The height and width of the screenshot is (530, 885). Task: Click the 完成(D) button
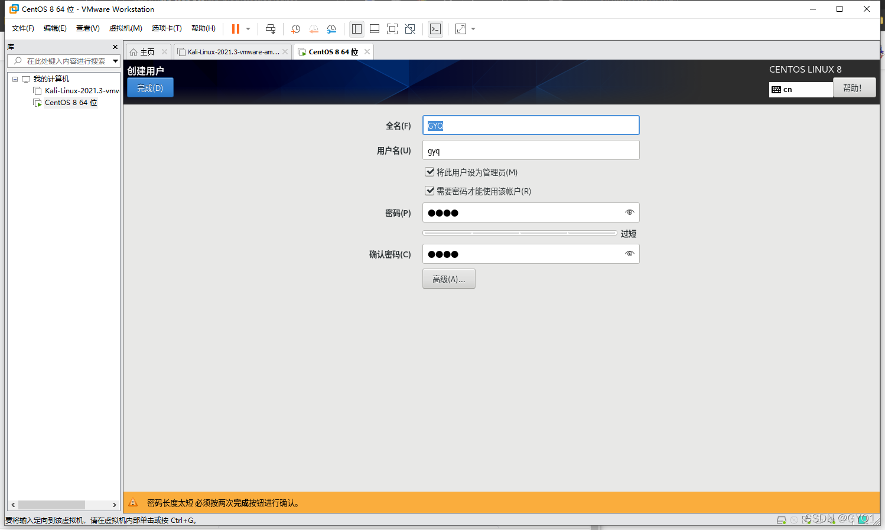pos(150,88)
